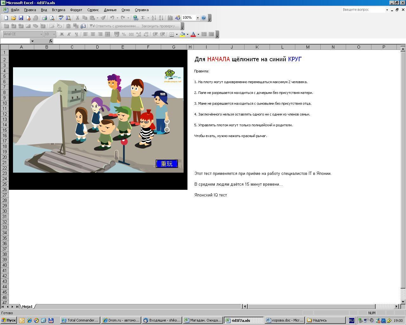Open the Chart Wizard icon
Screen dimensions: 406x325
170,18
